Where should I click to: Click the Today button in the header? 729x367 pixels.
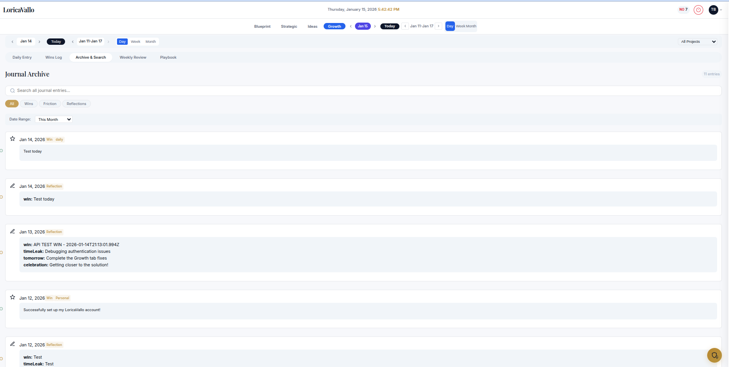pyautogui.click(x=389, y=26)
